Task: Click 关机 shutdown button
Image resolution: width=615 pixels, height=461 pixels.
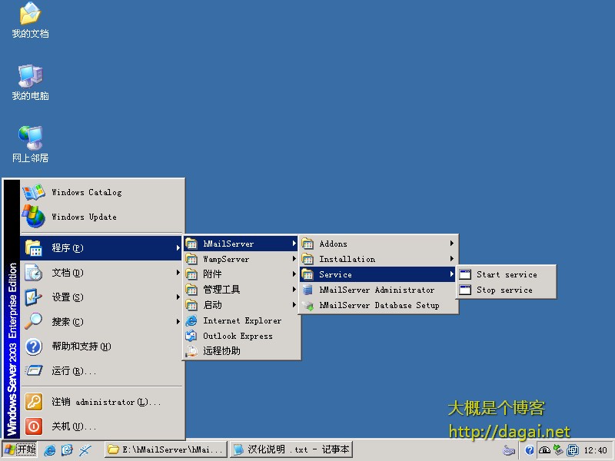Action: pyautogui.click(x=73, y=426)
